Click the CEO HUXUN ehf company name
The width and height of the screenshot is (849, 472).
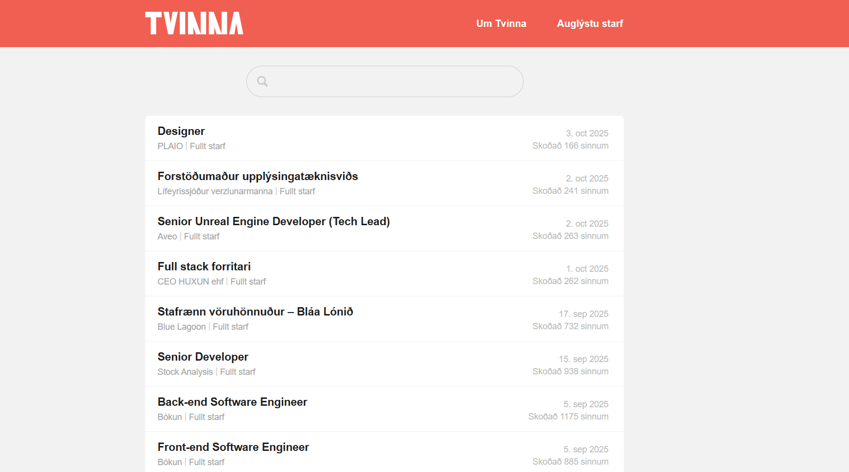[190, 281]
